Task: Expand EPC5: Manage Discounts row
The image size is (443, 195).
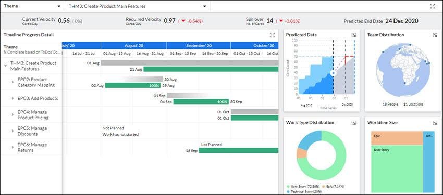Action: coord(13,131)
